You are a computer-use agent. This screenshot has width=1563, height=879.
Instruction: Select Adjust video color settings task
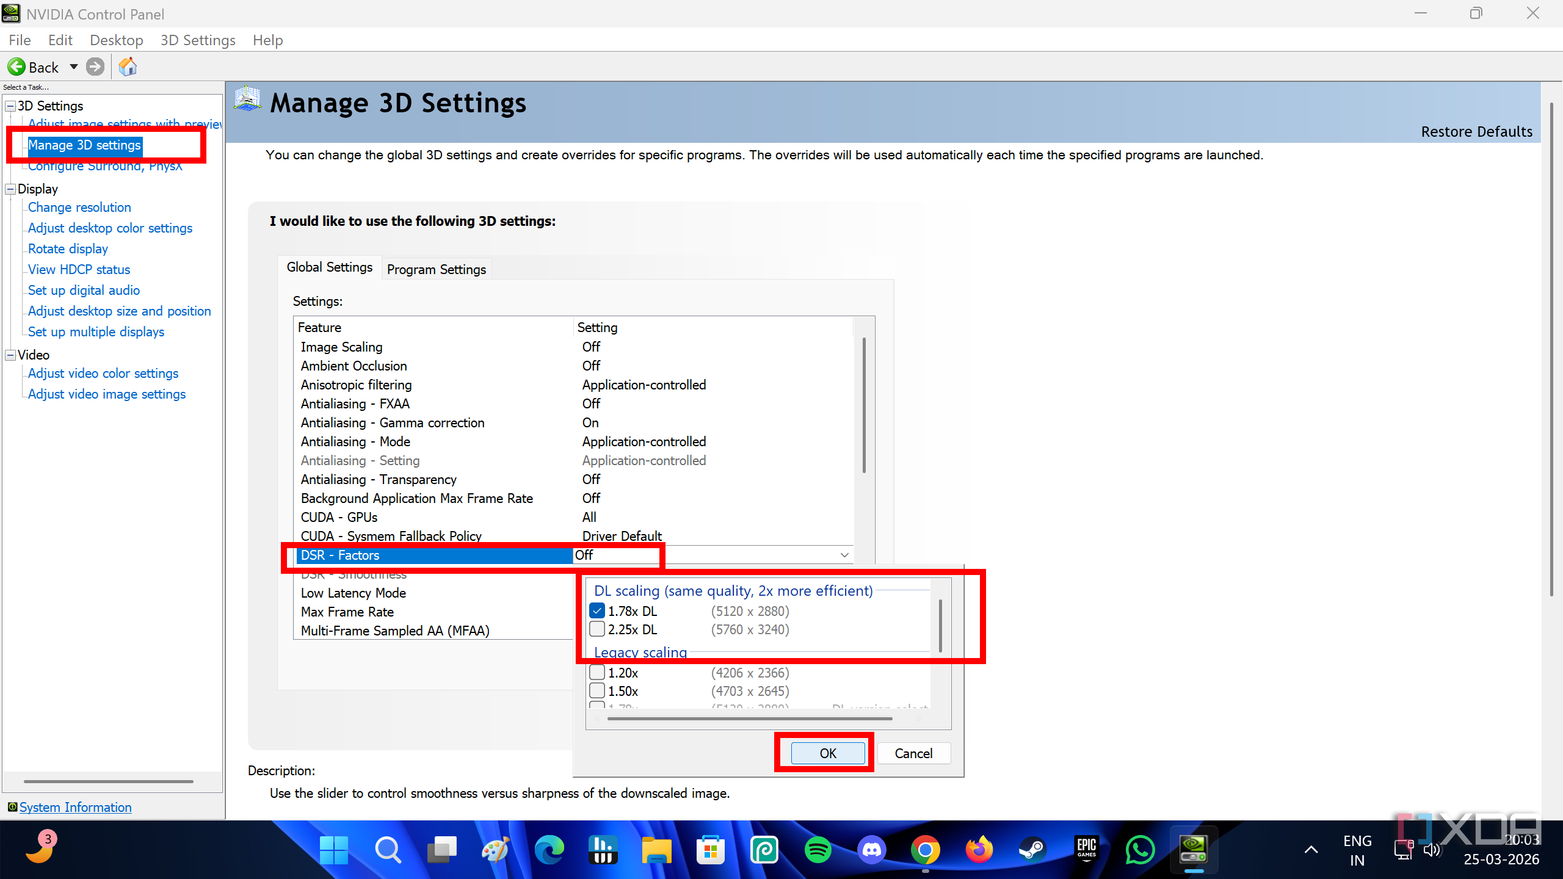point(103,374)
